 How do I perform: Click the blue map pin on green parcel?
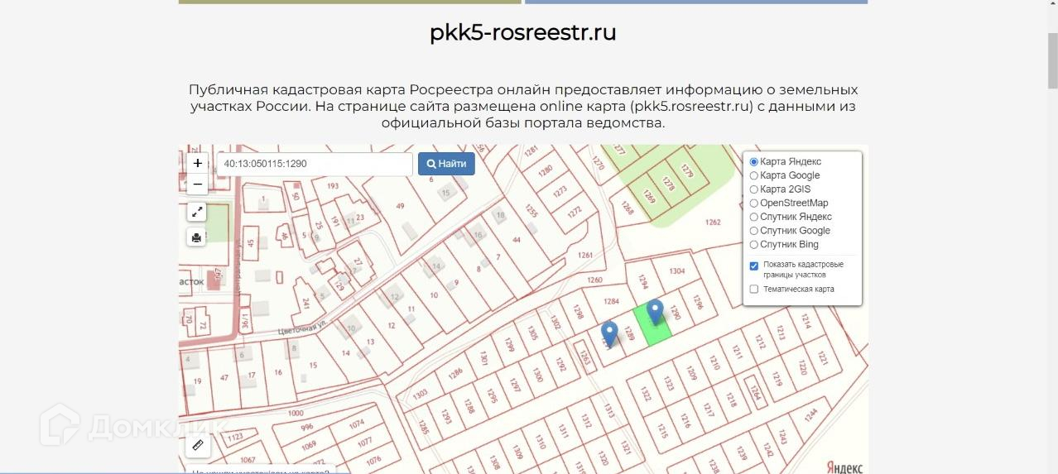click(x=655, y=312)
